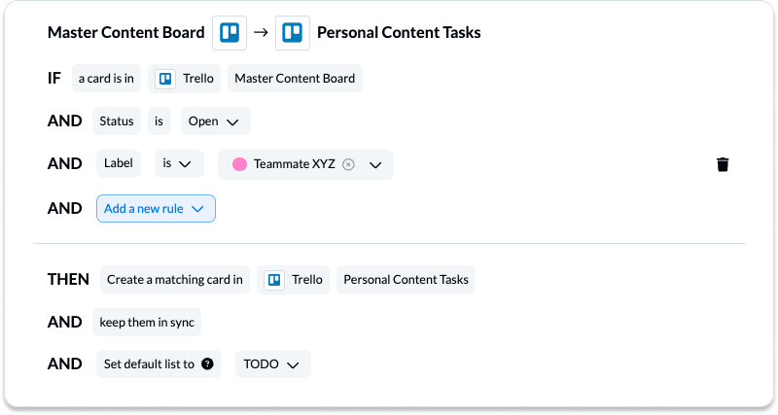Screen dimensions: 778x415
Task: Click the Master Content Board chip in IF row
Action: 295,79
